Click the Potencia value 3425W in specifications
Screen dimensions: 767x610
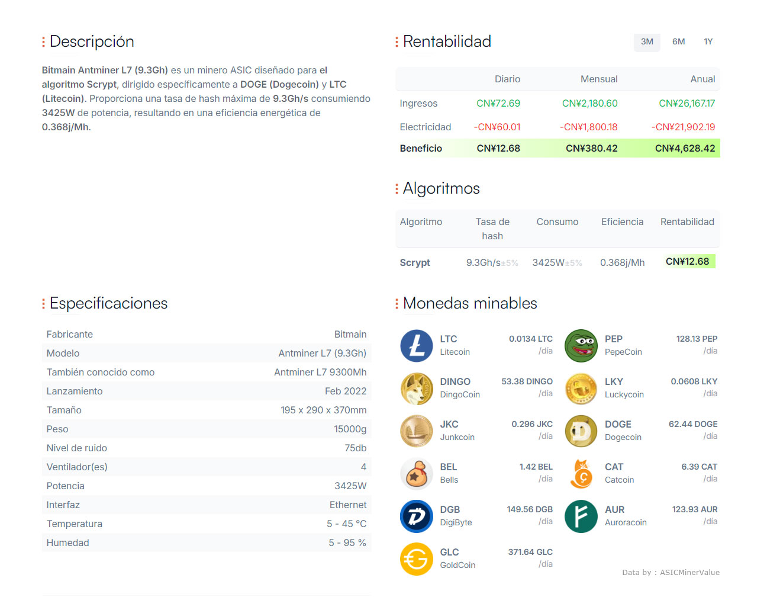coord(350,486)
